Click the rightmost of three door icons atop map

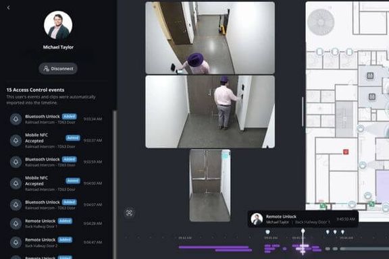point(349,52)
